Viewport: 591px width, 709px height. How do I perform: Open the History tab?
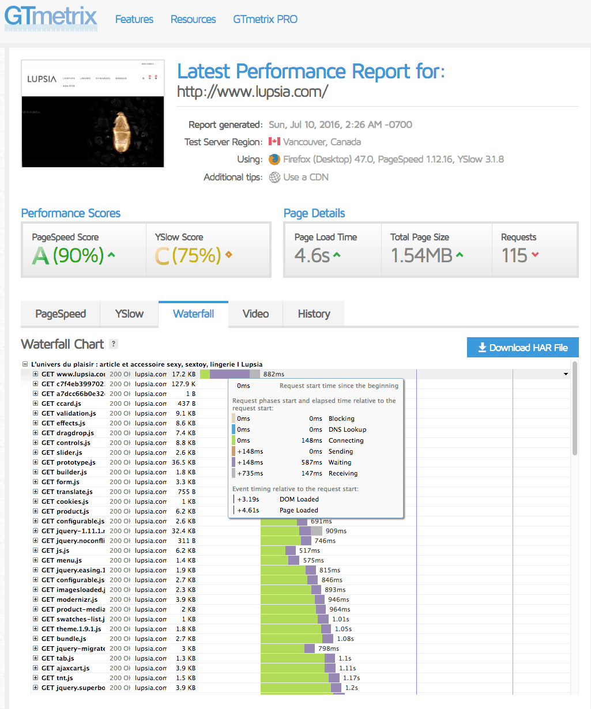(x=314, y=314)
